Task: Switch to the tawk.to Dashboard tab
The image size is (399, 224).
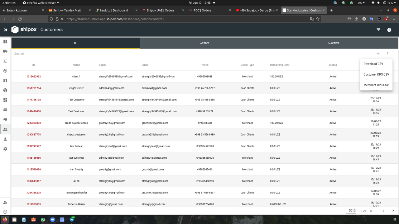Action: point(117,10)
